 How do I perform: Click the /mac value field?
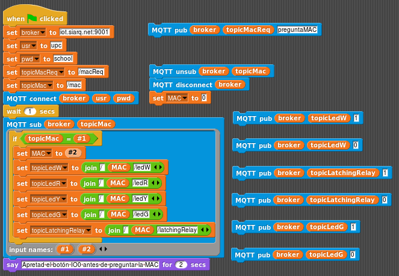pyautogui.click(x=74, y=85)
